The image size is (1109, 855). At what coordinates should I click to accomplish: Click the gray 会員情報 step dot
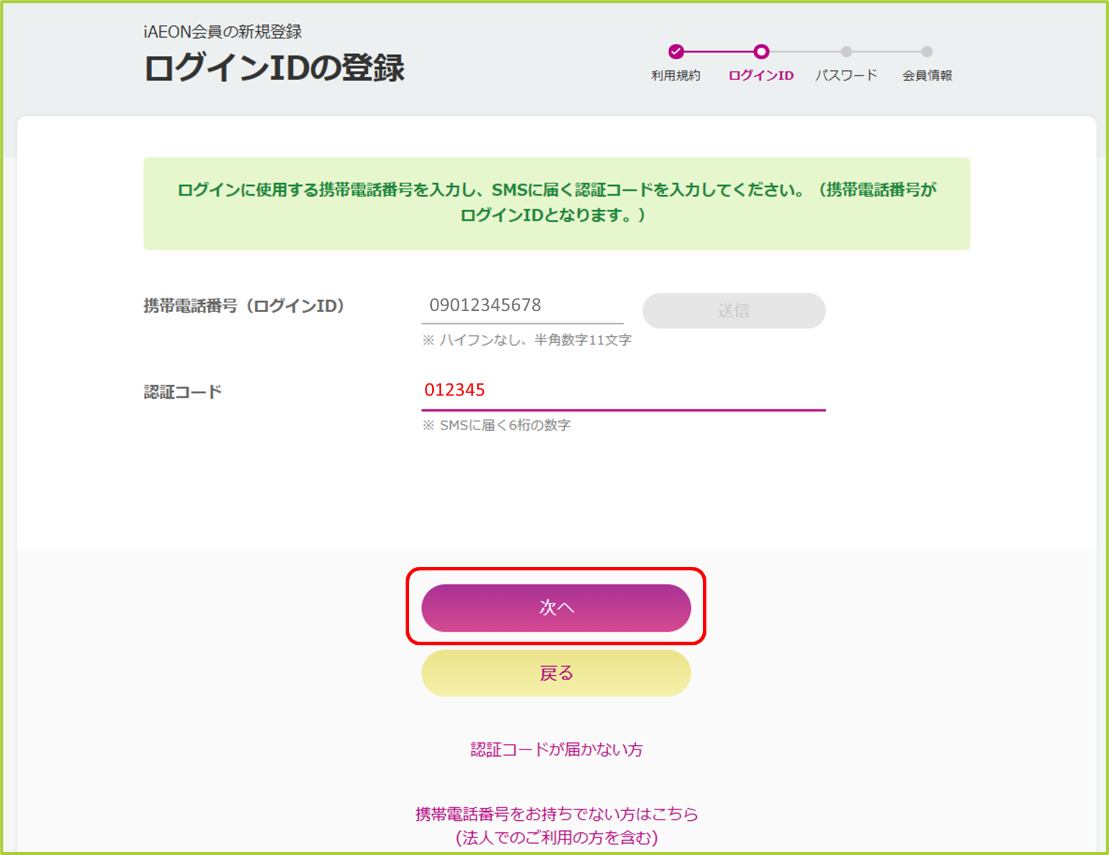[x=927, y=52]
